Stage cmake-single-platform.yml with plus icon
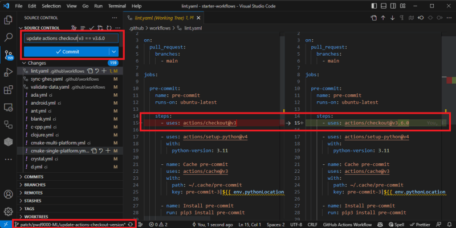Screen dimensions: 456x228 (x=108, y=151)
